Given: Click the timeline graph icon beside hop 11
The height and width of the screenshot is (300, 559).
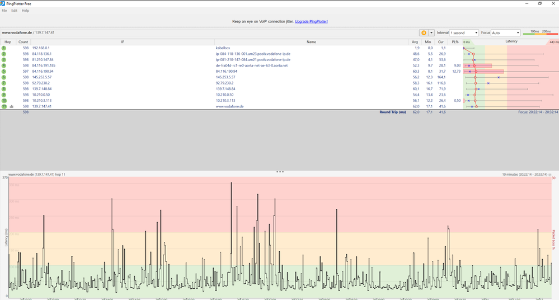Looking at the screenshot, I should 11,106.
